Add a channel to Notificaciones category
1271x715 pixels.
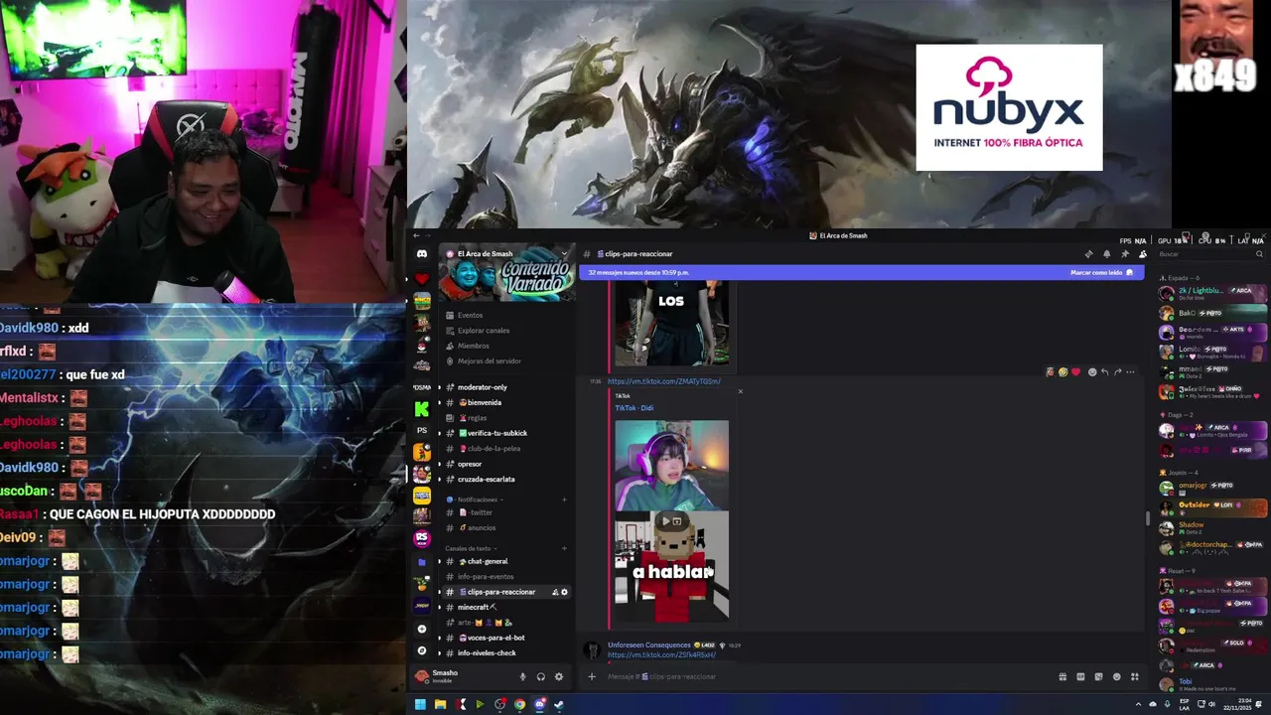pos(564,500)
